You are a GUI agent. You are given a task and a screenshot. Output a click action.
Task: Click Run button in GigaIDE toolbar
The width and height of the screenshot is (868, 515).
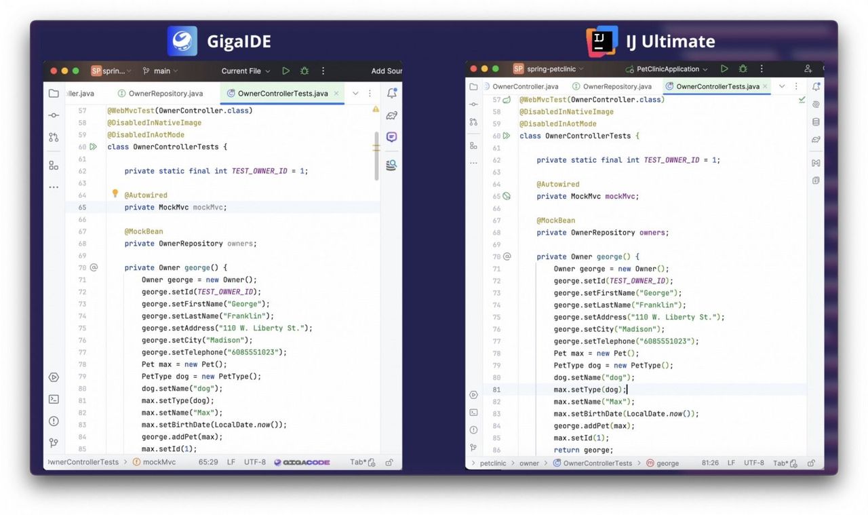click(x=285, y=71)
